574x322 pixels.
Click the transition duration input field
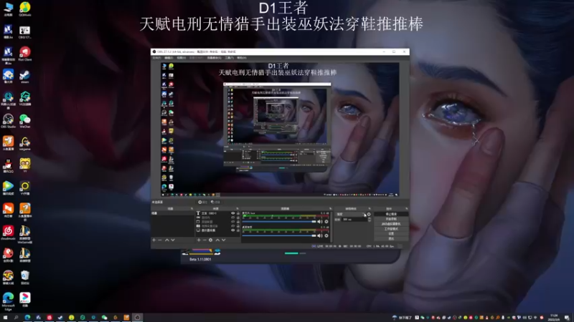click(x=354, y=220)
